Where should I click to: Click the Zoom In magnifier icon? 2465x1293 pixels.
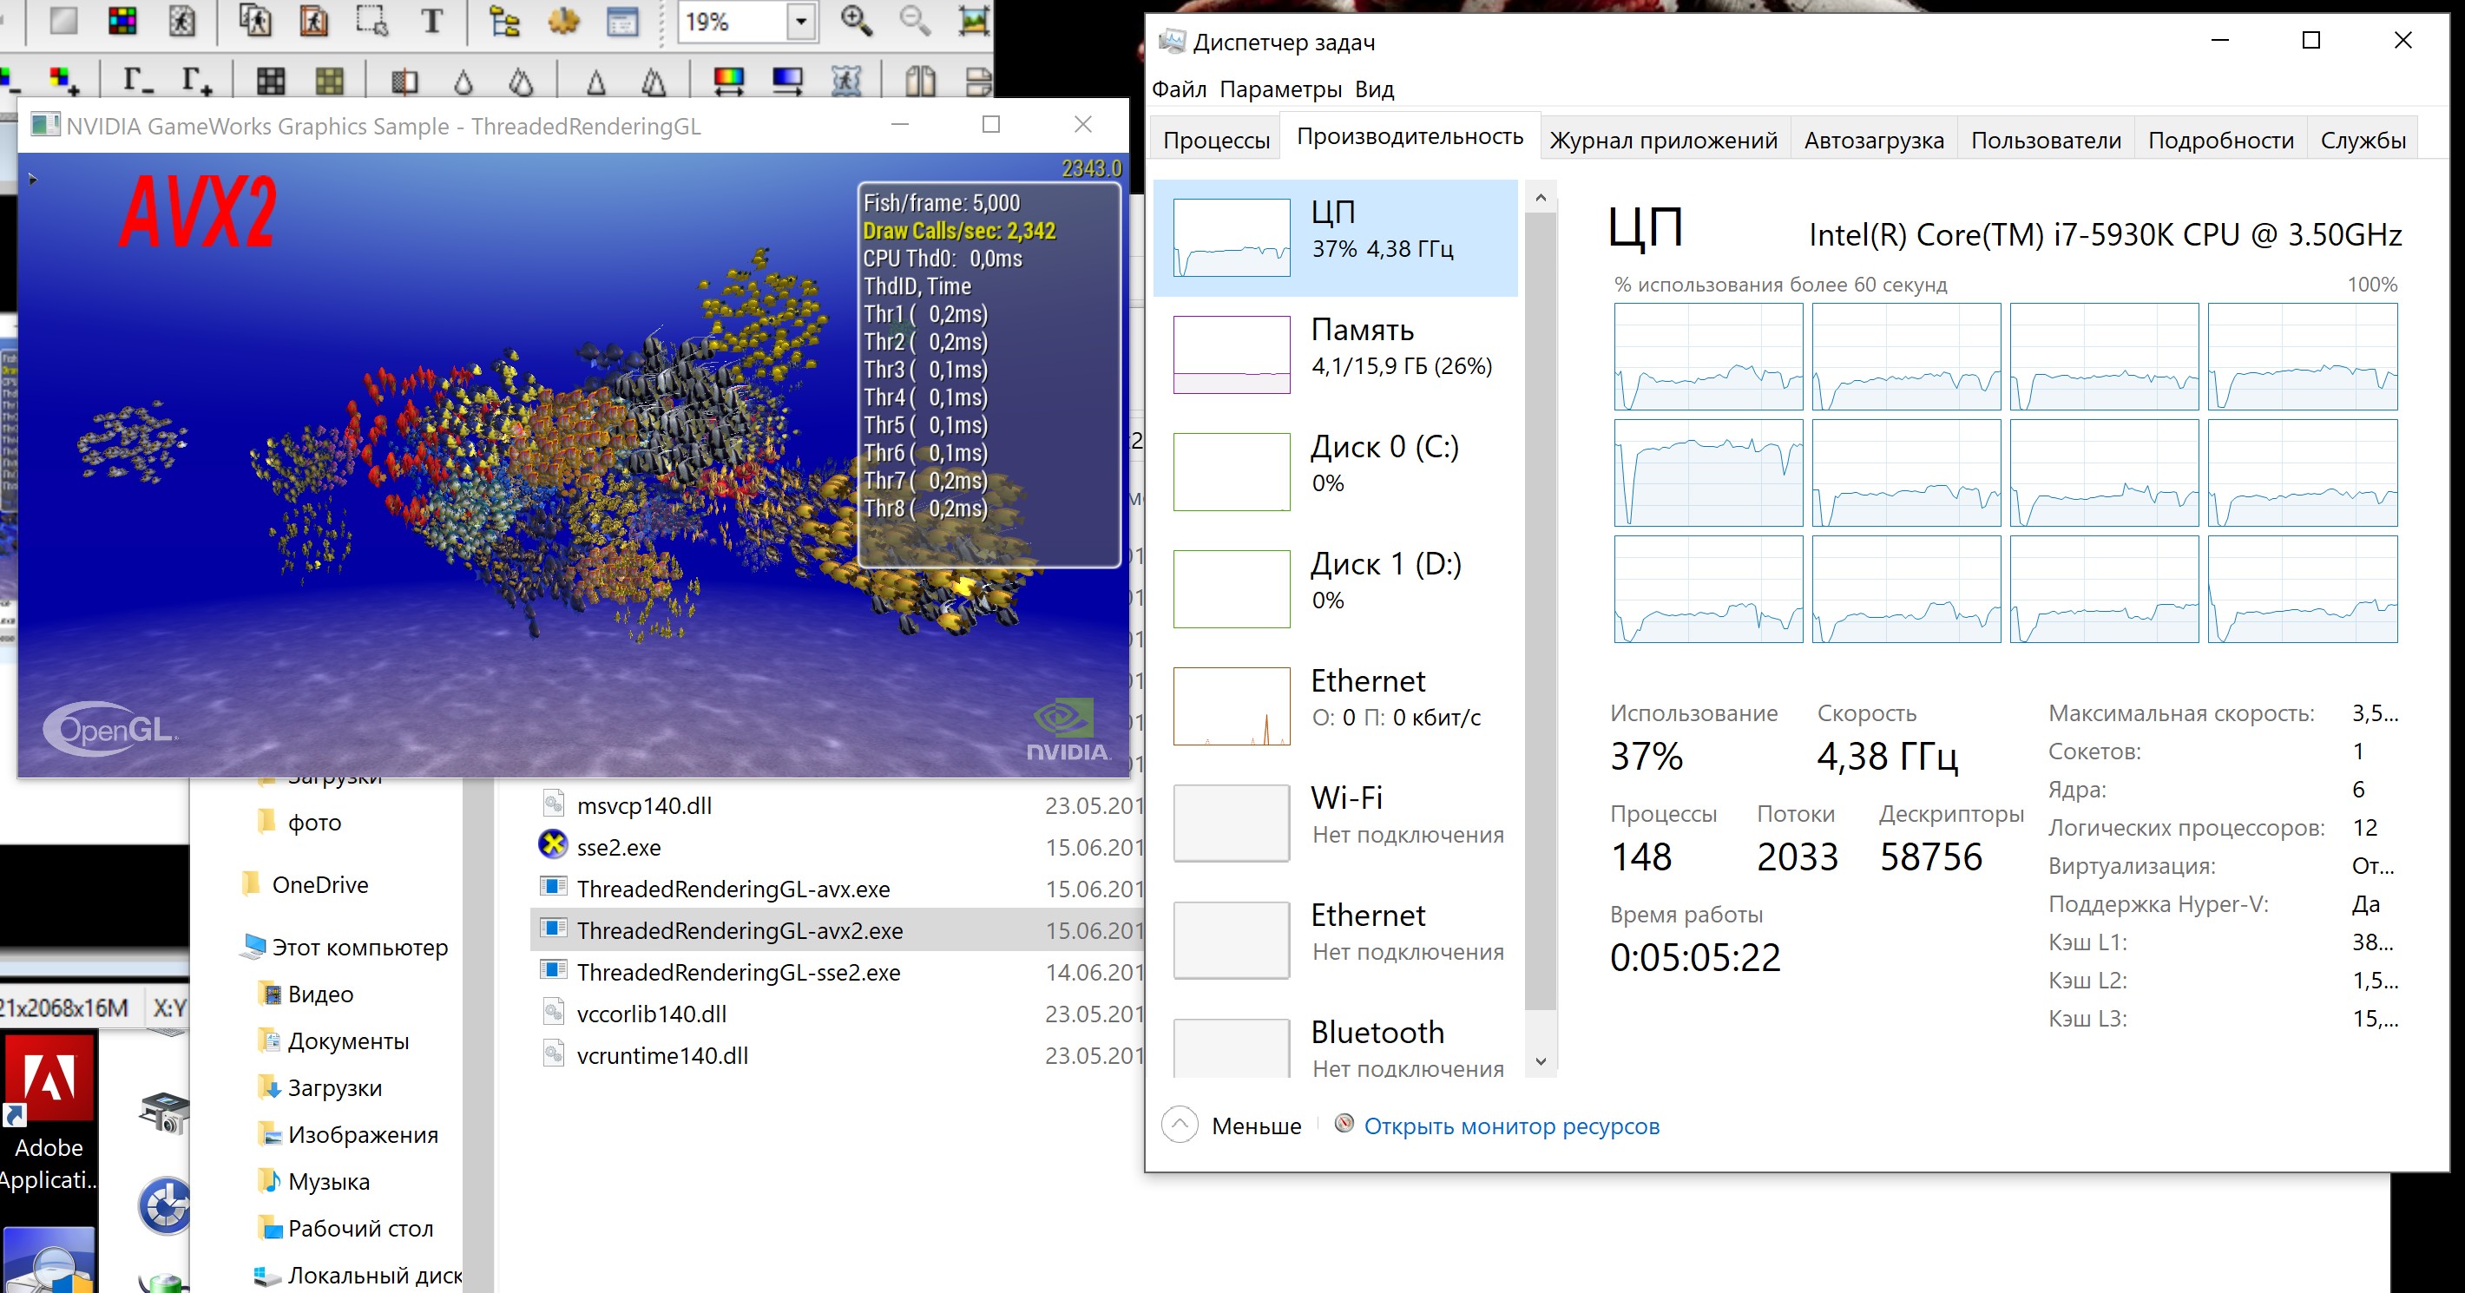[856, 20]
